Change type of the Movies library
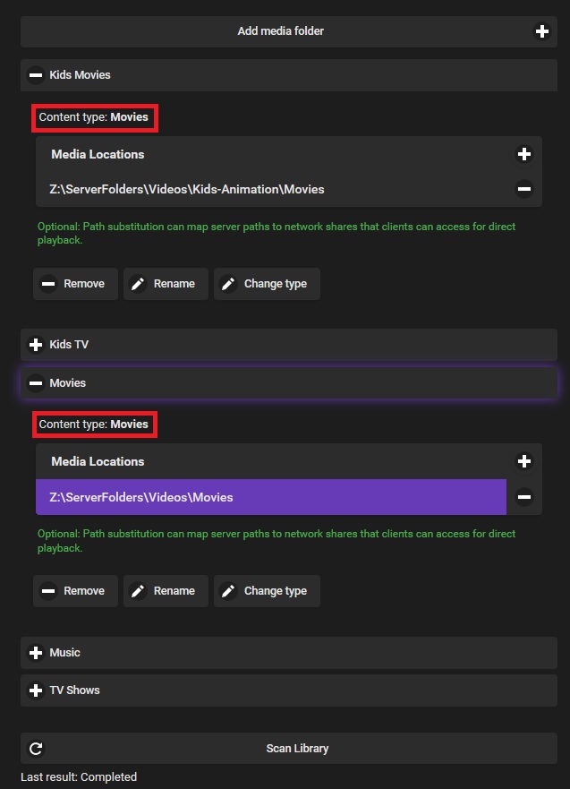 [266, 591]
